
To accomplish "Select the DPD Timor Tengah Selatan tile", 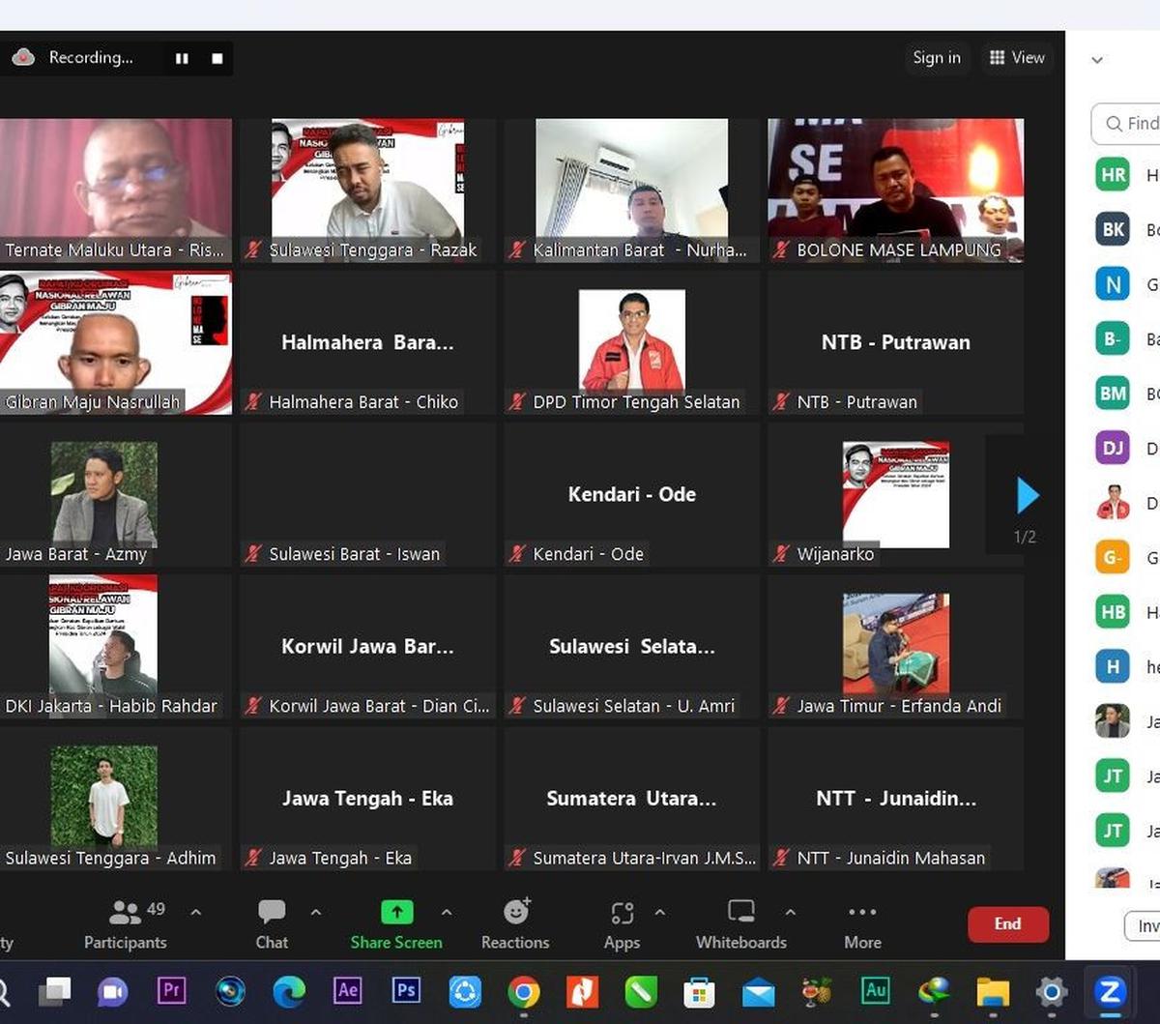I will [x=631, y=342].
